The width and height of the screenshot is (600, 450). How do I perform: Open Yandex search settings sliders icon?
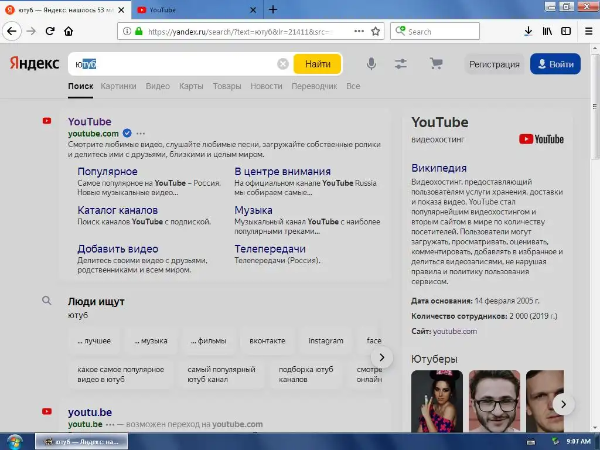[x=401, y=63]
